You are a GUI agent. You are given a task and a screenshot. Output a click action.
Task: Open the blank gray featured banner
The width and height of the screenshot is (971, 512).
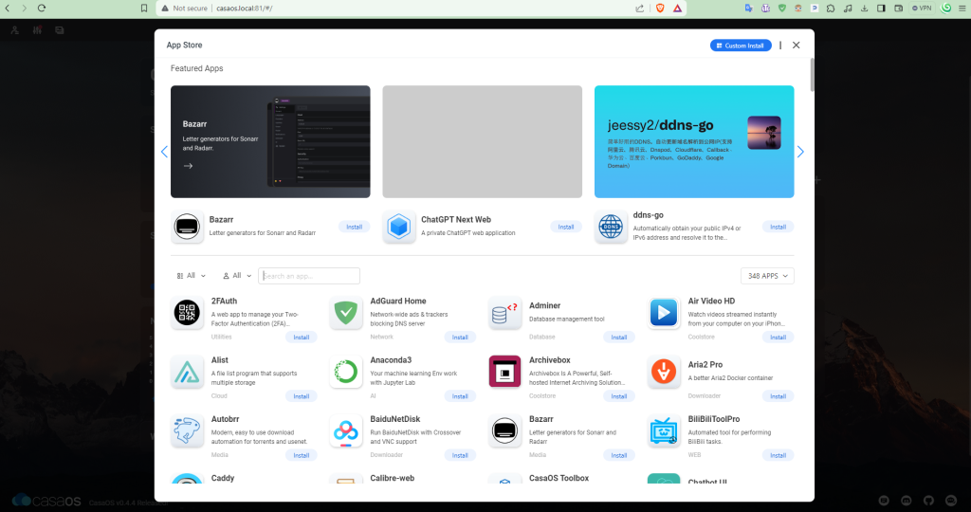(483, 142)
